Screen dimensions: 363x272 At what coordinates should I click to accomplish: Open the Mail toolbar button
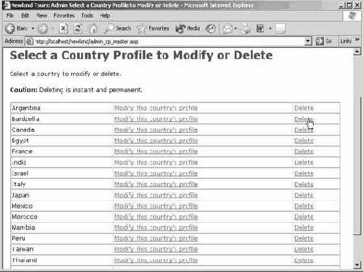228,28
